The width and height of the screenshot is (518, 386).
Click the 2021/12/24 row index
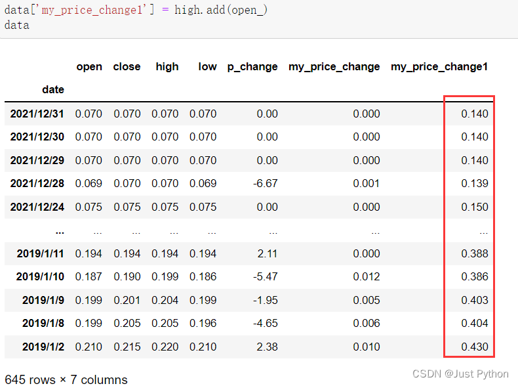(x=37, y=207)
